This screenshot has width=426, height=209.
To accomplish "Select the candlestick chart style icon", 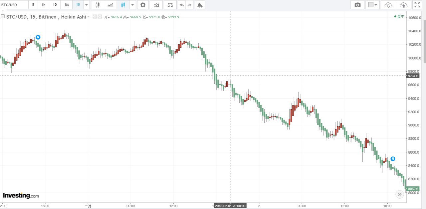I will click(97, 5).
